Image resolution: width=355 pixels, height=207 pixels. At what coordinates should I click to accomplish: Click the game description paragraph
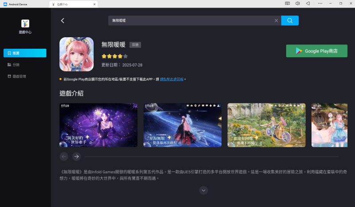pyautogui.click(x=203, y=175)
